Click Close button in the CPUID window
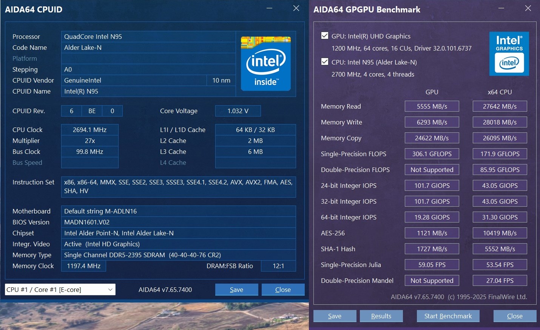 (283, 290)
